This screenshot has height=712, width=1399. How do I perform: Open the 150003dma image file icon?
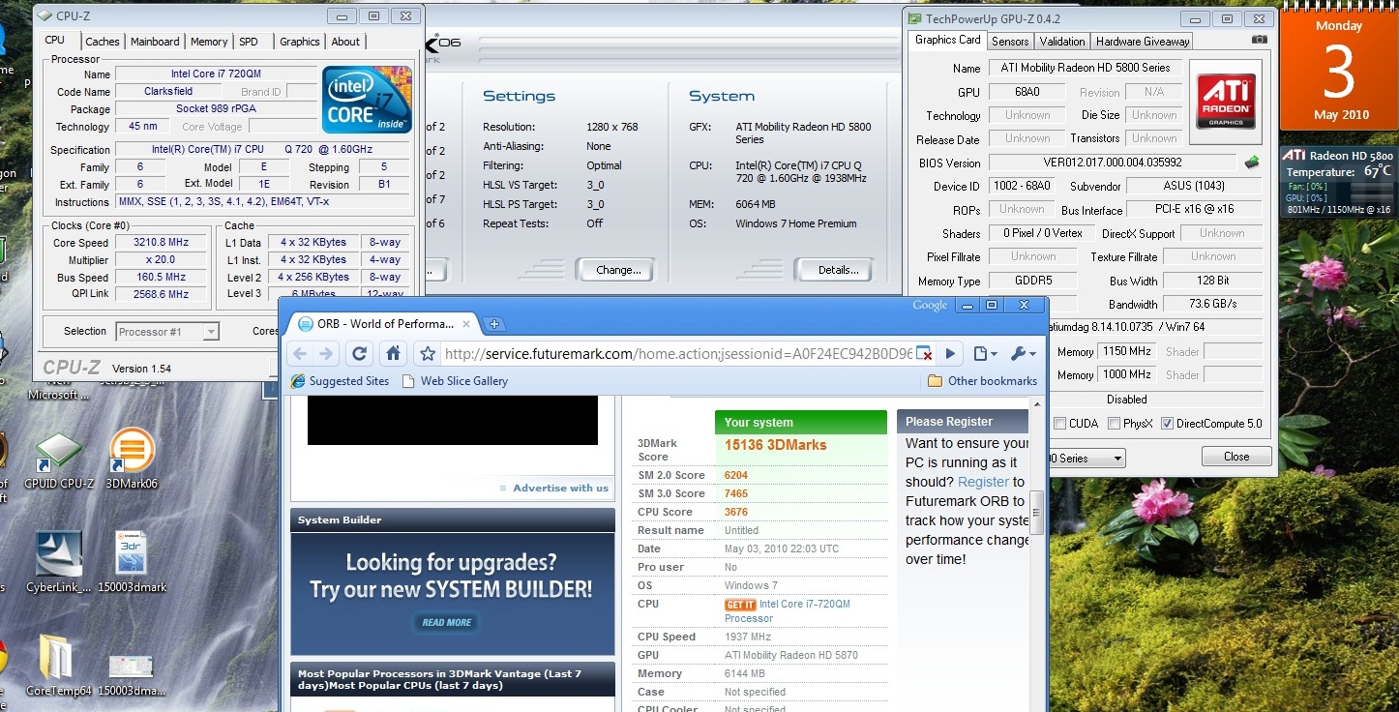pos(131,673)
